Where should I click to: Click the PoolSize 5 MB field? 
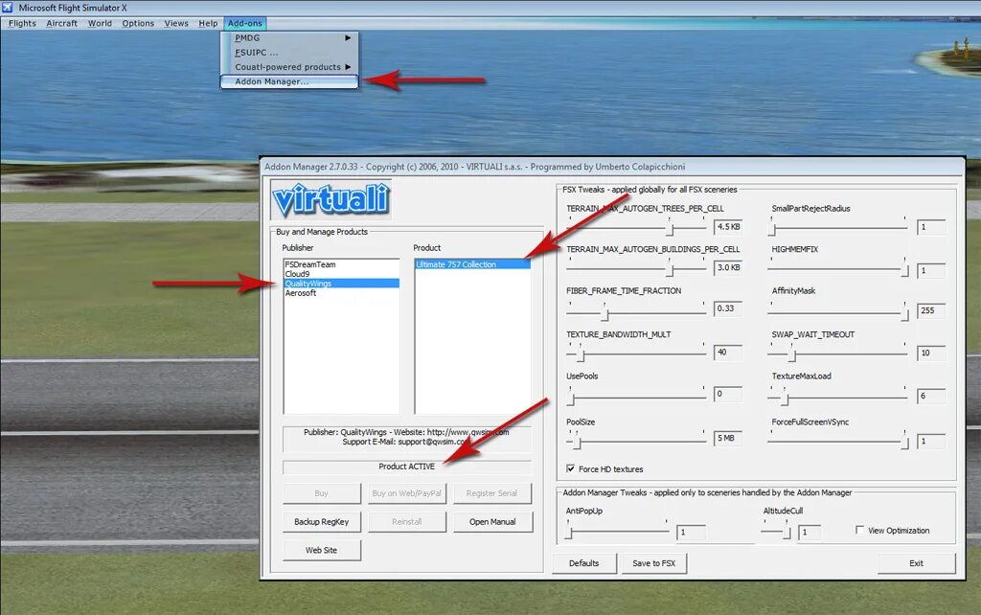pyautogui.click(x=728, y=438)
